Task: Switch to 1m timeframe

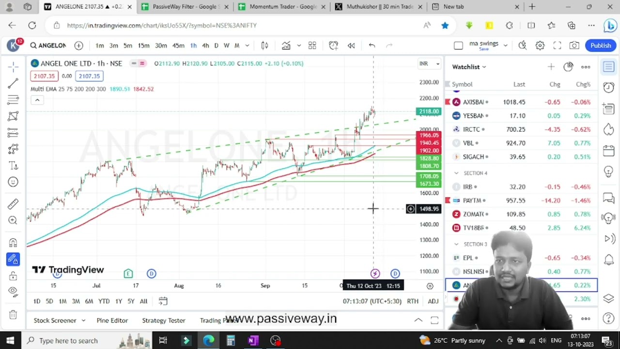Action: [99, 46]
